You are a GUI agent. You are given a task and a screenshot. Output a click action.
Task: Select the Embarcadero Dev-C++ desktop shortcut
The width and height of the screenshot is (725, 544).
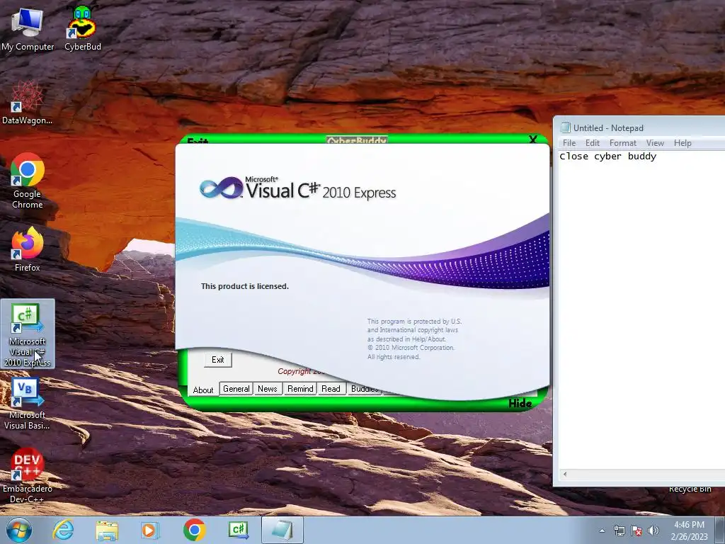click(x=27, y=475)
